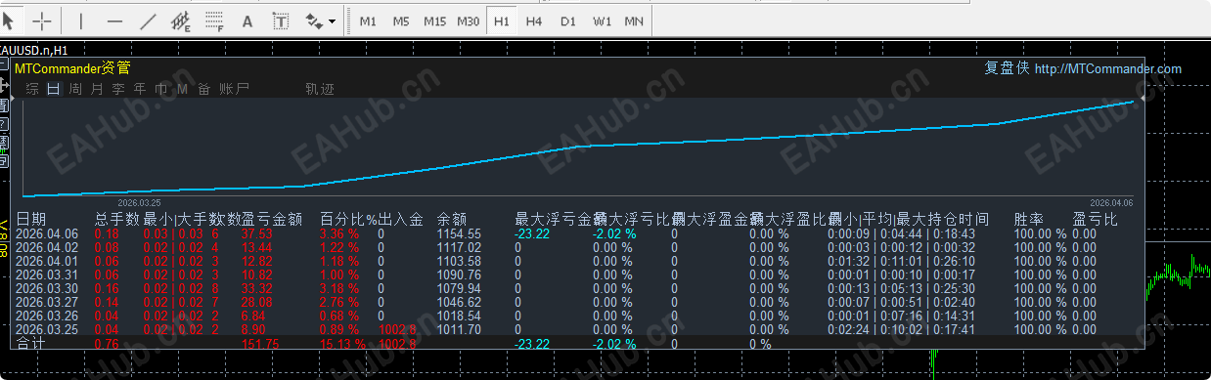Switch chart to W1 timeframe
The width and height of the screenshot is (1211, 380).
click(x=602, y=21)
